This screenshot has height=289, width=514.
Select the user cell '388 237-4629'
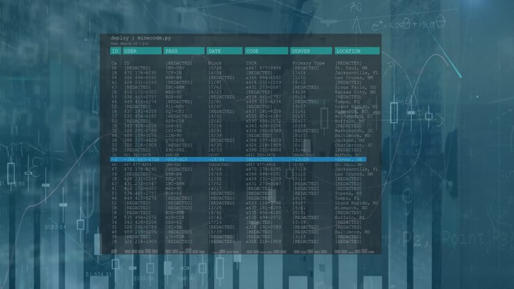[x=140, y=140]
